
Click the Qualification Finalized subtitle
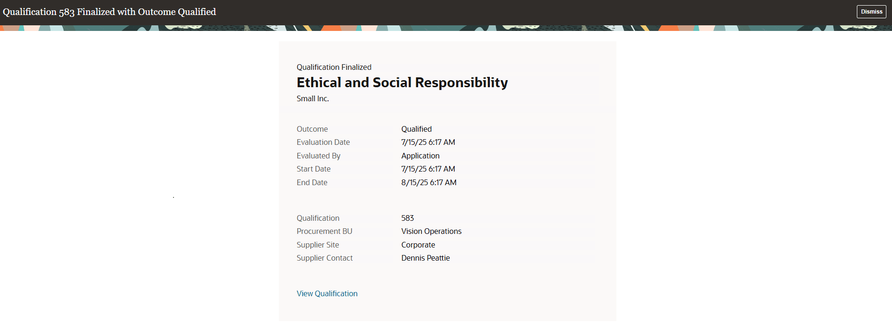[334, 67]
